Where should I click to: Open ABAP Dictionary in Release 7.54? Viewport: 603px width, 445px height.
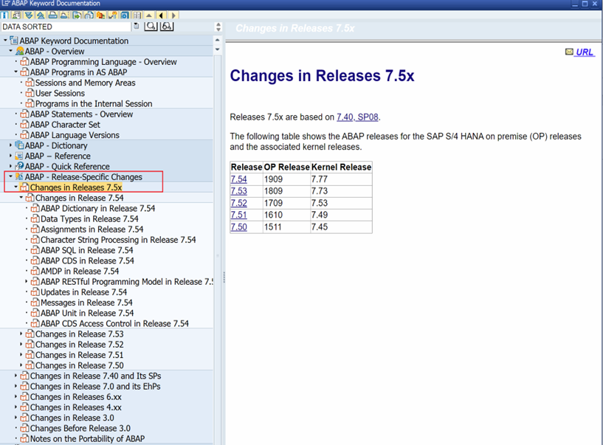(x=97, y=208)
